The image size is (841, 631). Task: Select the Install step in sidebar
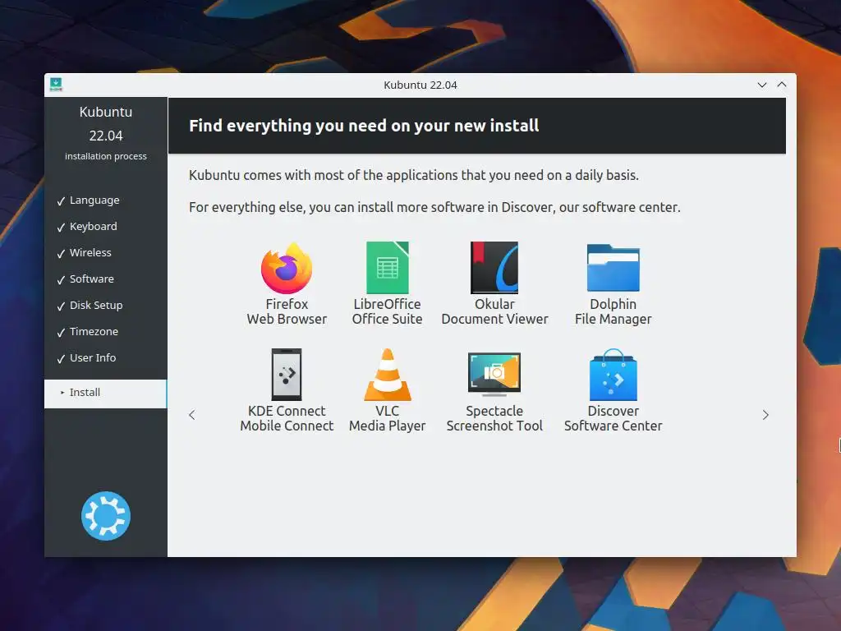pyautogui.click(x=106, y=394)
